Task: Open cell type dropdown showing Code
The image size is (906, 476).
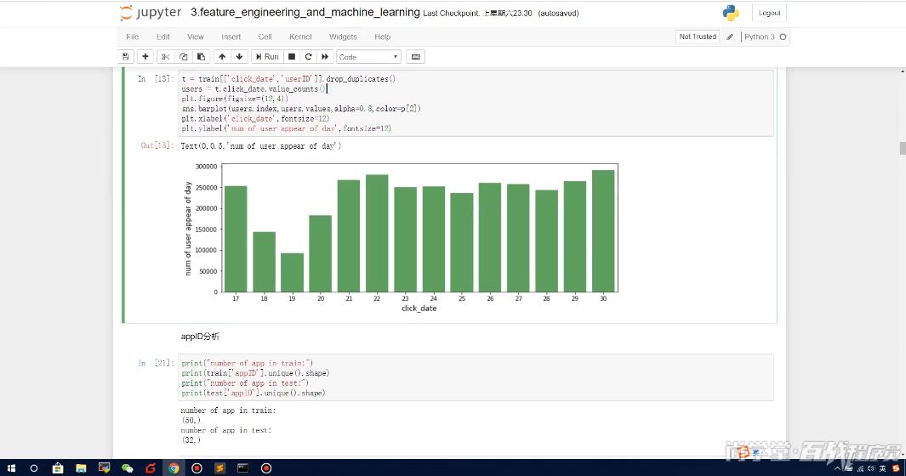Action: 368,57
